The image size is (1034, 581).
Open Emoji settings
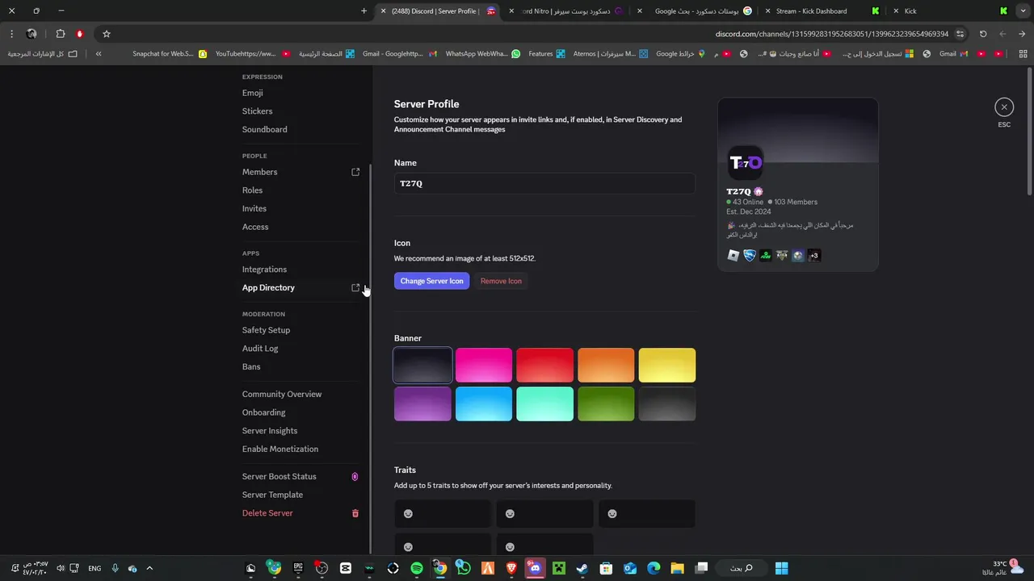point(253,93)
